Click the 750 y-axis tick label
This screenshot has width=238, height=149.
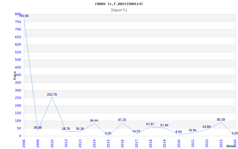[x=18, y=22]
